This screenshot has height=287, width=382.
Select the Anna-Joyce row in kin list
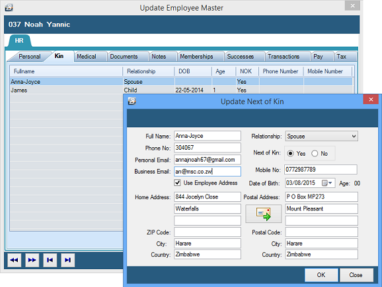coord(181,81)
